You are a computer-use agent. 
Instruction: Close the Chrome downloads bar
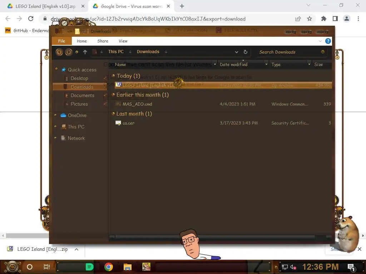[x=360, y=249]
